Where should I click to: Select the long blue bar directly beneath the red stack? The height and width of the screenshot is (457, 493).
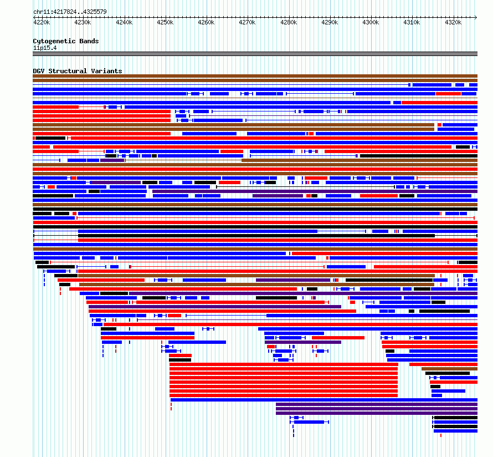[x=324, y=400]
